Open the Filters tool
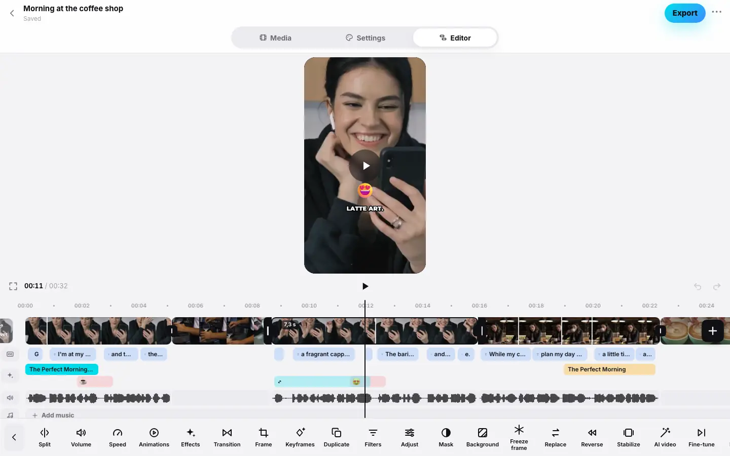 [373, 437]
